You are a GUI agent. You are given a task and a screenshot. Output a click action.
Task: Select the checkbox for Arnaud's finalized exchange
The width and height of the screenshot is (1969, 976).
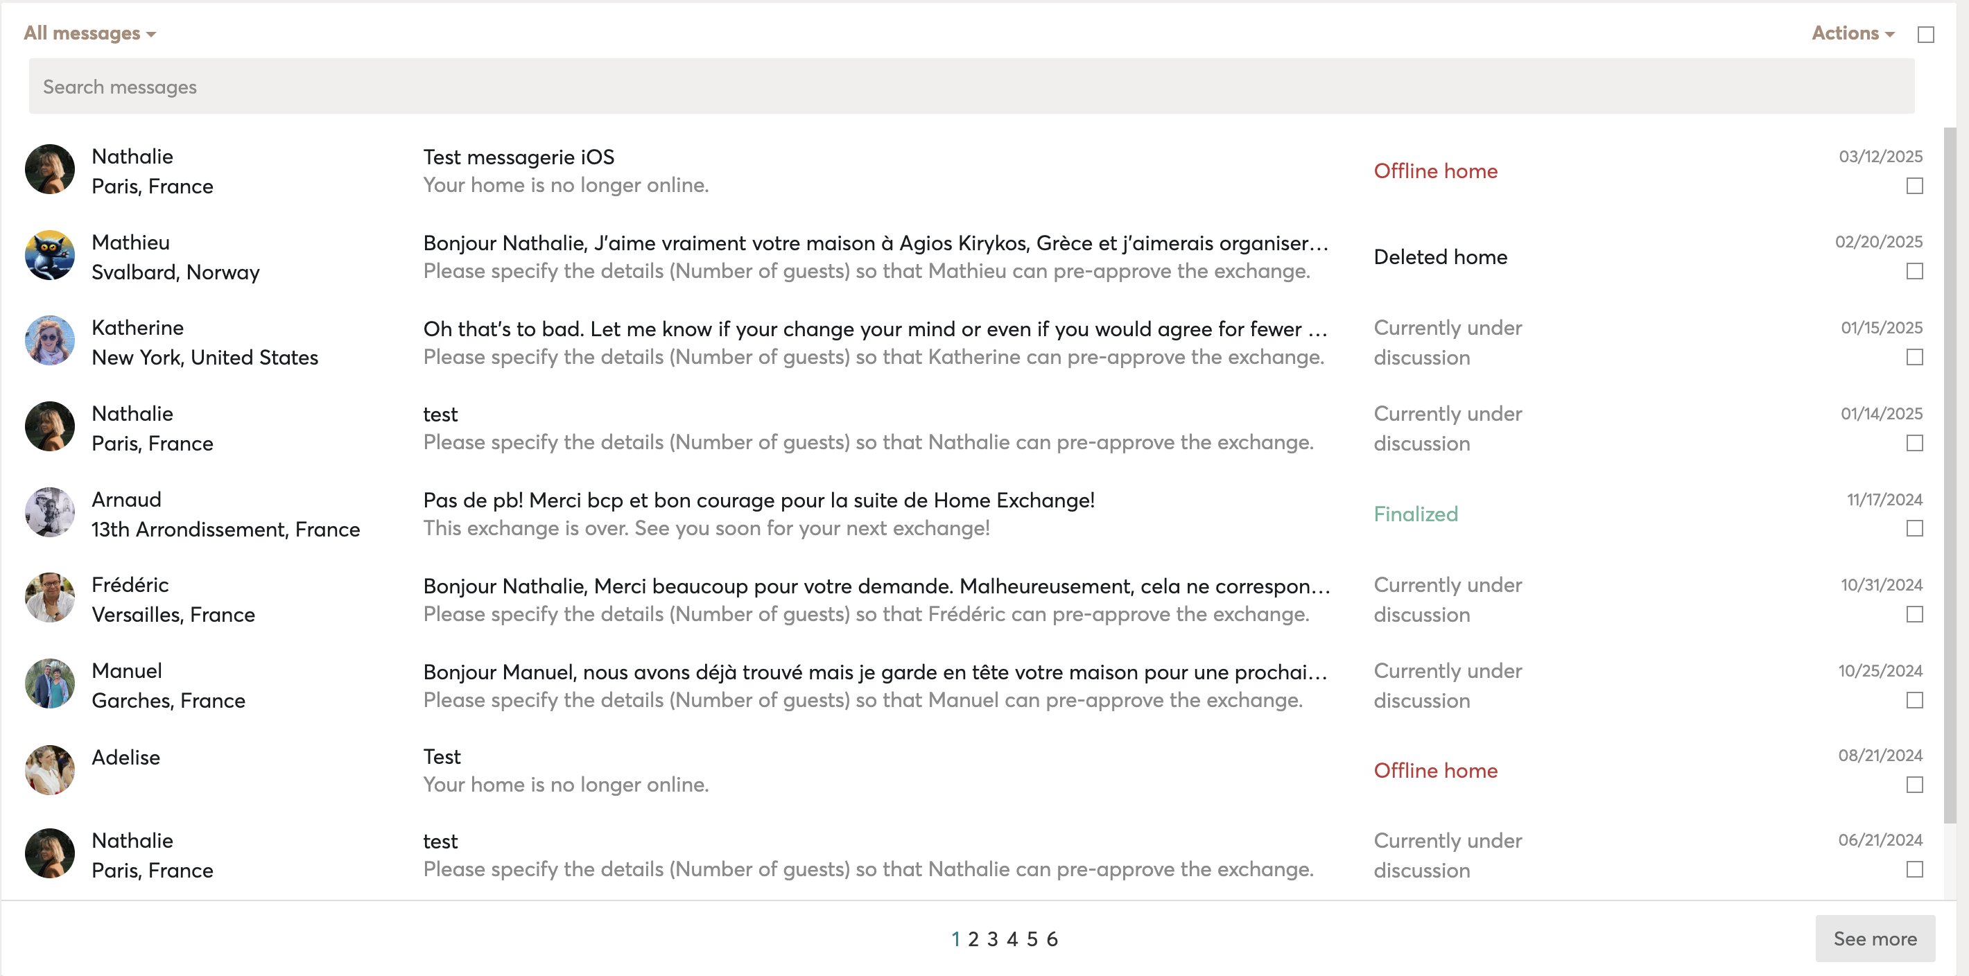pos(1915,528)
